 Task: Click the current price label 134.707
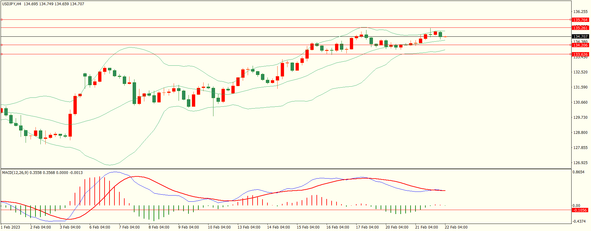click(580, 37)
